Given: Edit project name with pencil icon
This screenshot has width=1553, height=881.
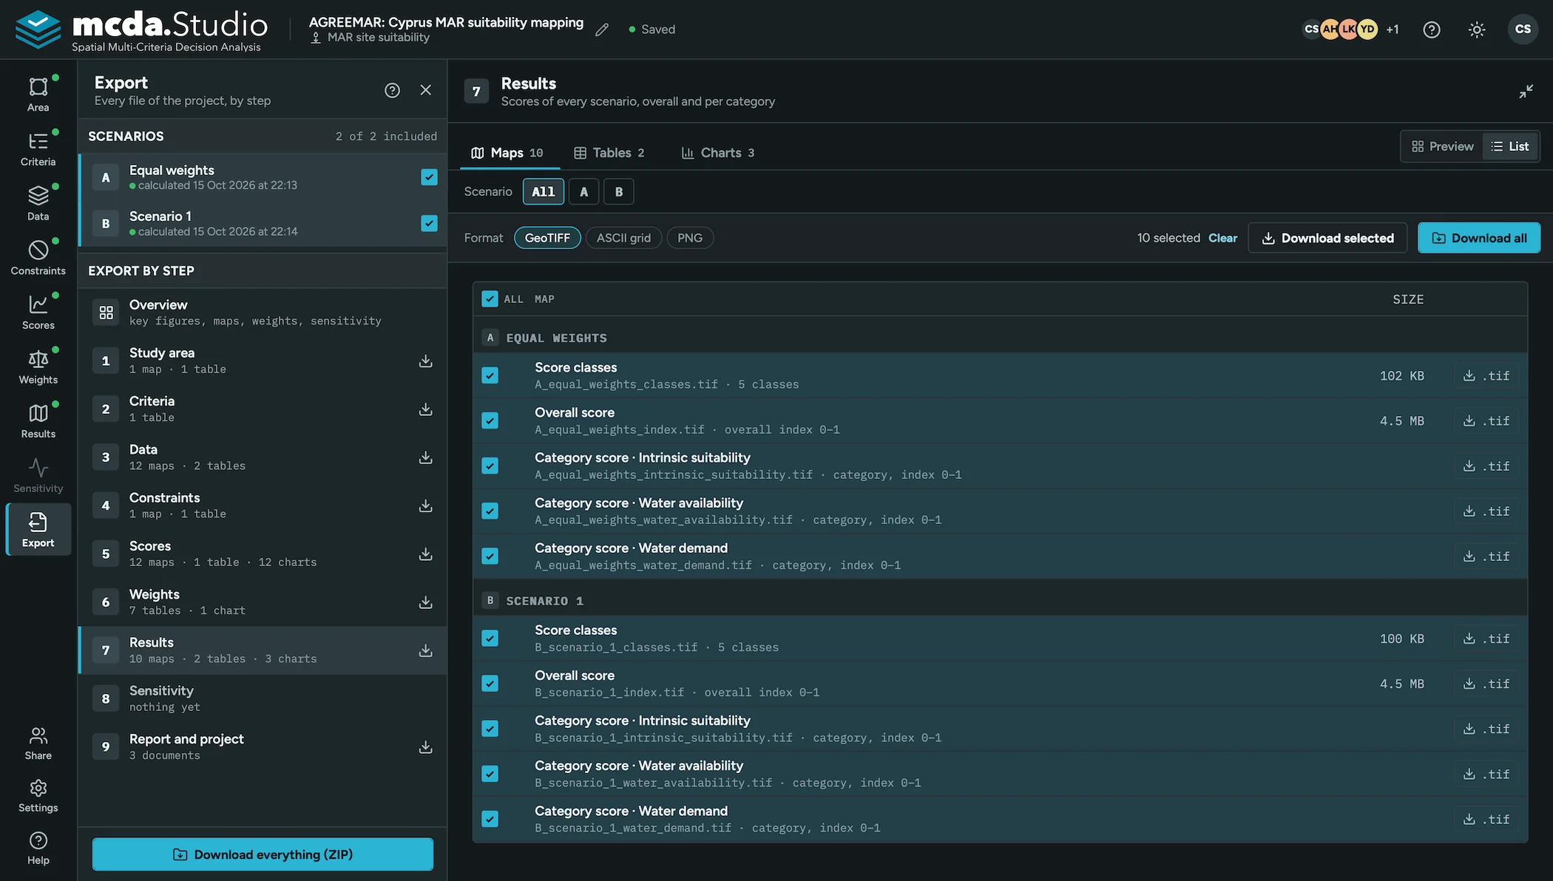Looking at the screenshot, I should point(602,30).
